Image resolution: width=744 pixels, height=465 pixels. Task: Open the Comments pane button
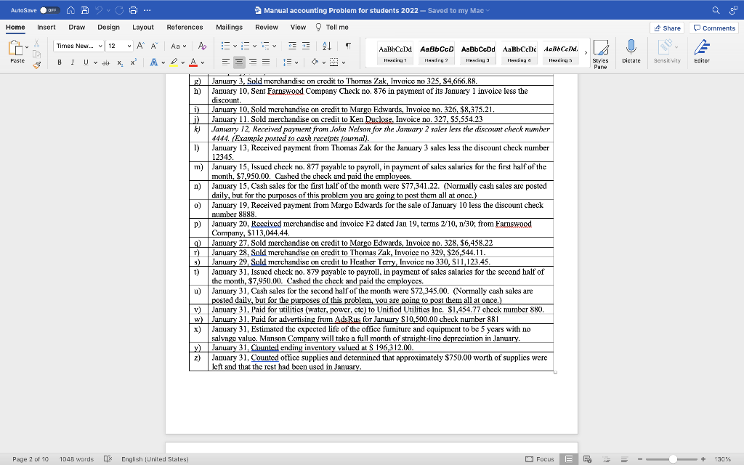click(714, 28)
